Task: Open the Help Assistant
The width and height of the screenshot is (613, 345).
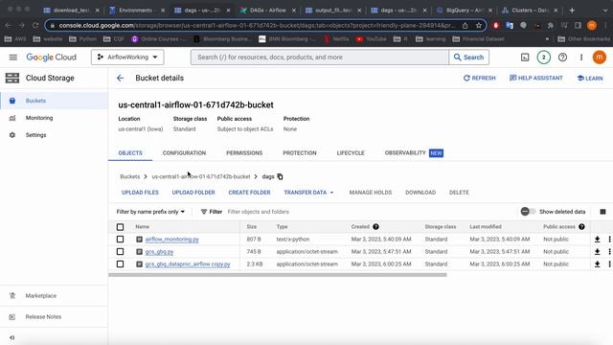Action: pyautogui.click(x=536, y=79)
